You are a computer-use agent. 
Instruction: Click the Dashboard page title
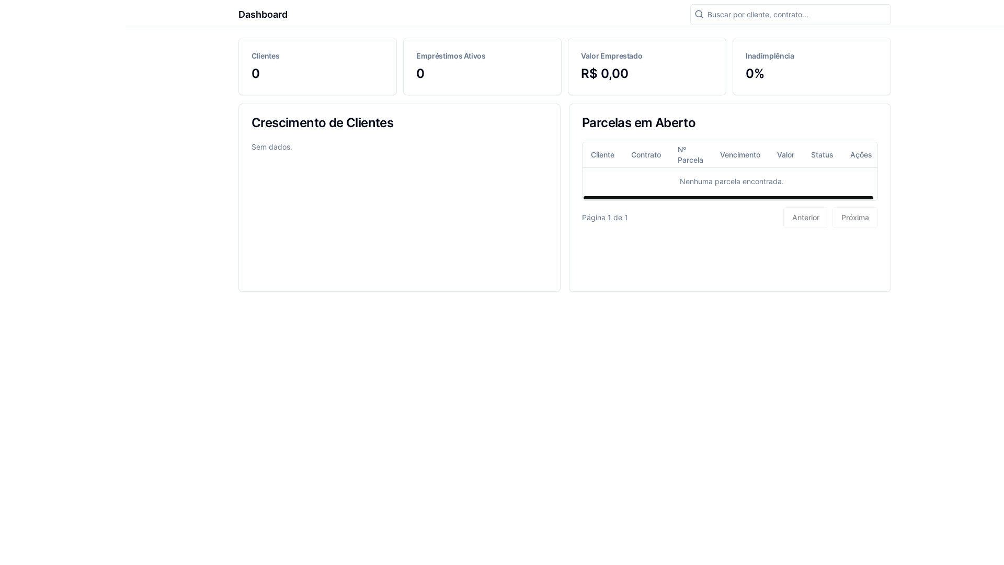point(263,15)
